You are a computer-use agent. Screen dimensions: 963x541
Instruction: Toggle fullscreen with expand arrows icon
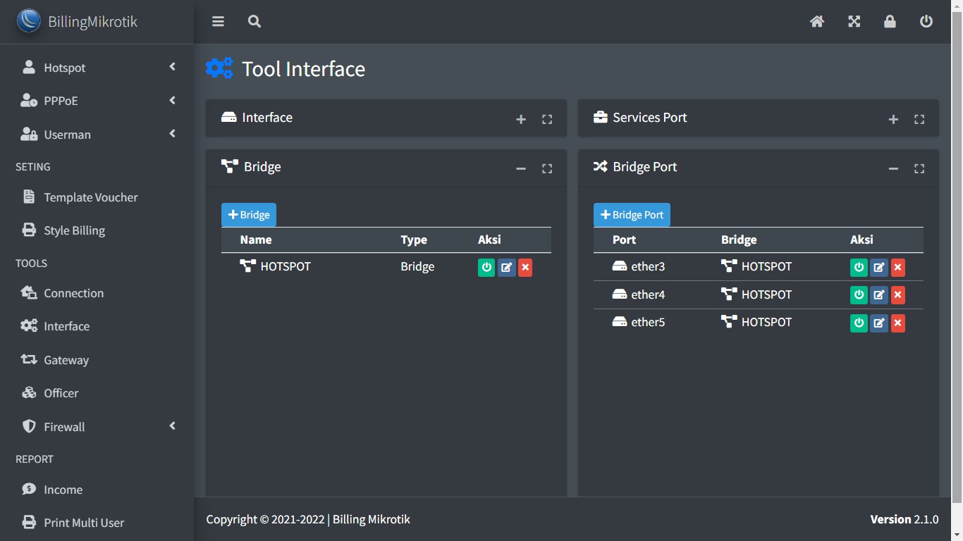coord(854,22)
